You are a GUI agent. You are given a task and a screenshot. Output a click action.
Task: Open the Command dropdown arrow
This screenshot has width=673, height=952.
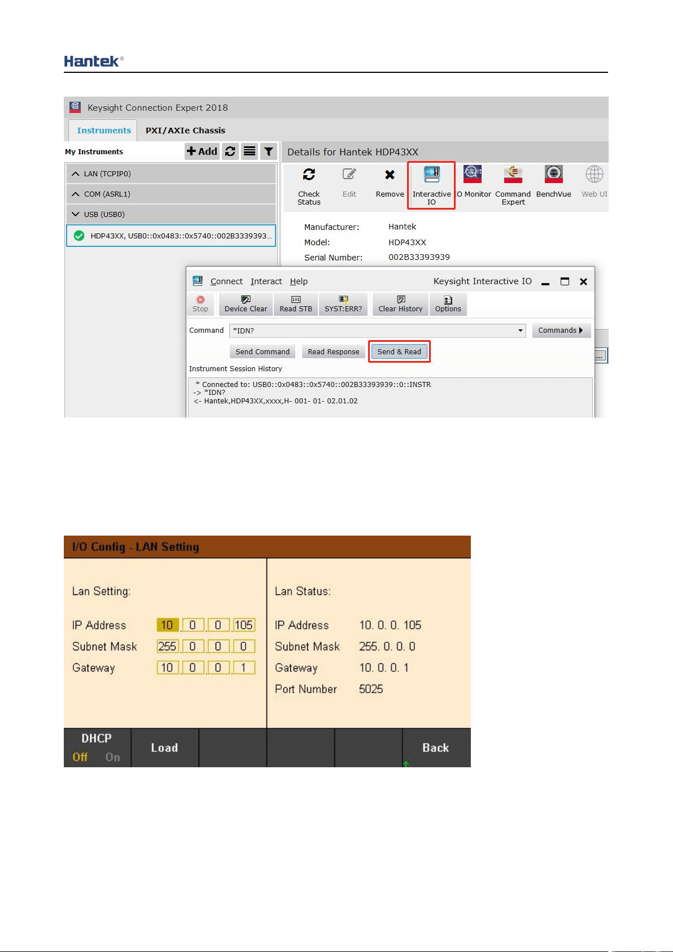click(521, 331)
